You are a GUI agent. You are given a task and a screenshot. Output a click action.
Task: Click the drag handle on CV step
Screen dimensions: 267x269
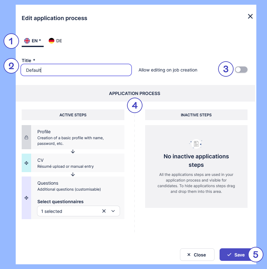click(x=26, y=163)
